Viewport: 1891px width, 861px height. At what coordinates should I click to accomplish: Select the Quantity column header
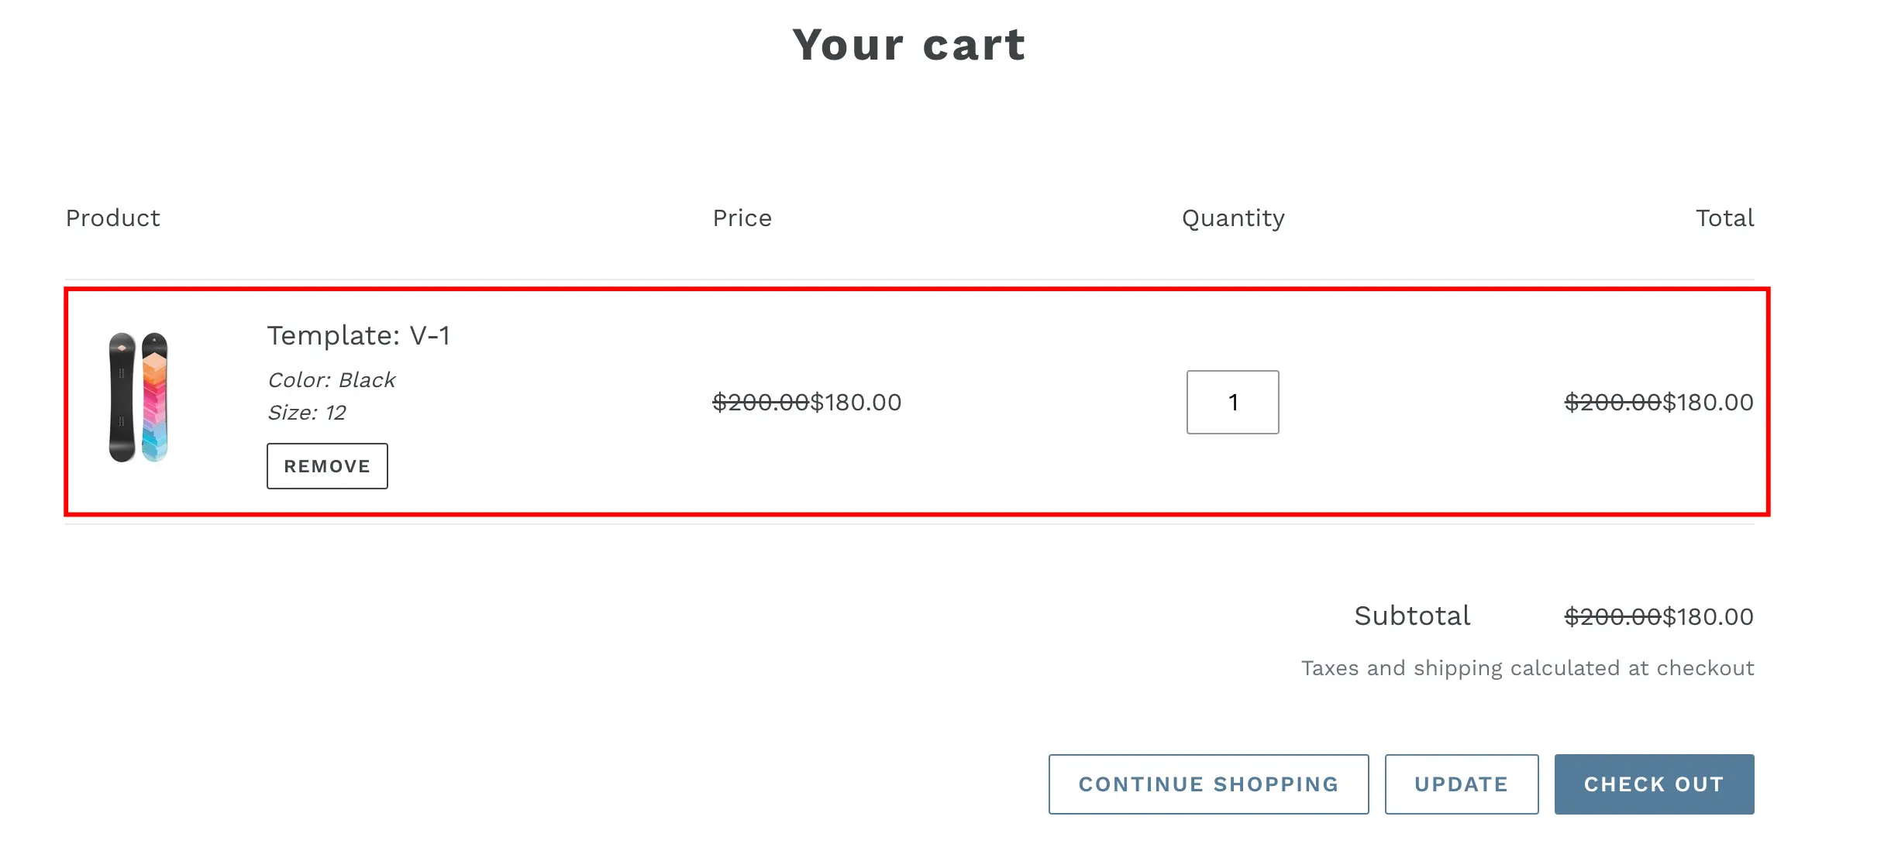(1233, 218)
